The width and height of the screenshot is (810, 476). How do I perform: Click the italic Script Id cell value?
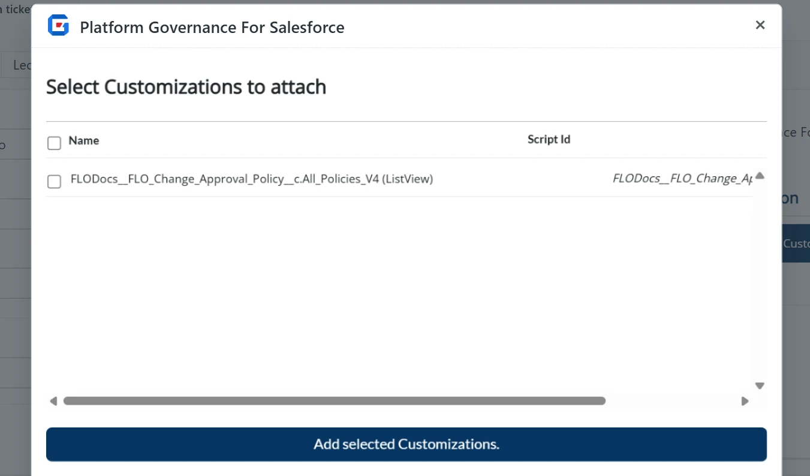(682, 179)
